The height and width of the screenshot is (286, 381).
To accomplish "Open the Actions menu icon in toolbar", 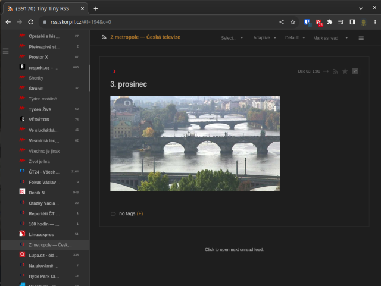I will pyautogui.click(x=361, y=38).
